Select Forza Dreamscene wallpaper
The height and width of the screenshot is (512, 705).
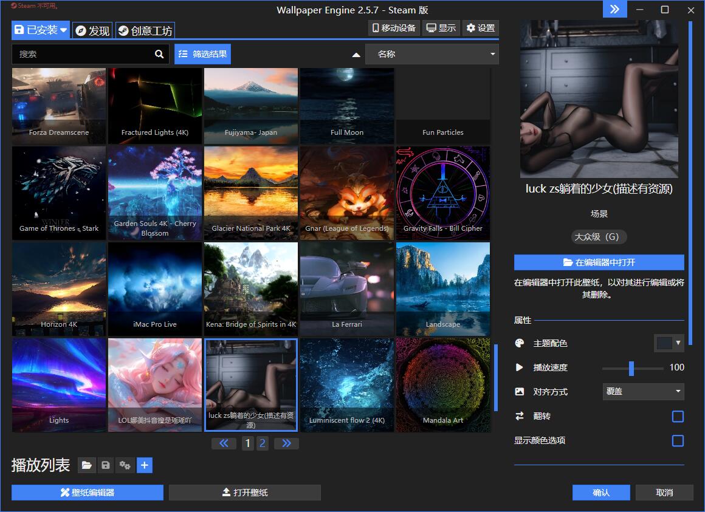click(59, 106)
